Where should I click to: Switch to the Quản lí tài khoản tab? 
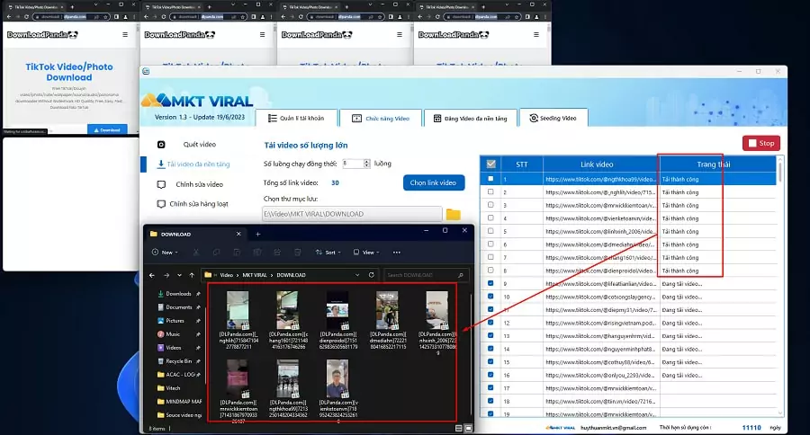point(296,118)
